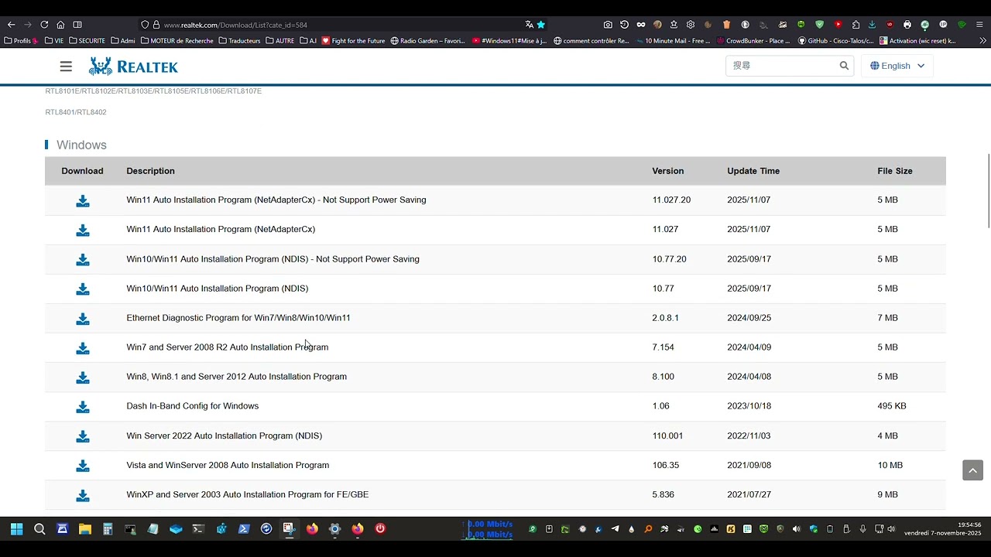The width and height of the screenshot is (991, 557).
Task: Open the AUTRE bookmark folder
Action: coord(280,41)
